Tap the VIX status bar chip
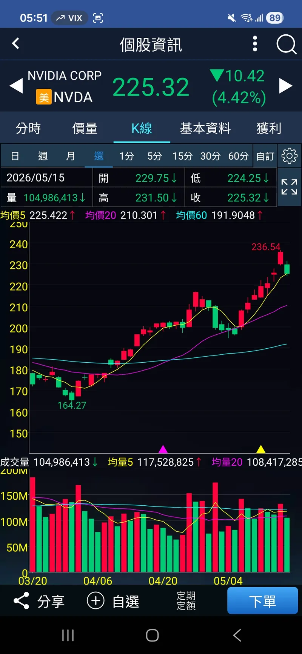Screen dimensions: 302x654 click(69, 18)
